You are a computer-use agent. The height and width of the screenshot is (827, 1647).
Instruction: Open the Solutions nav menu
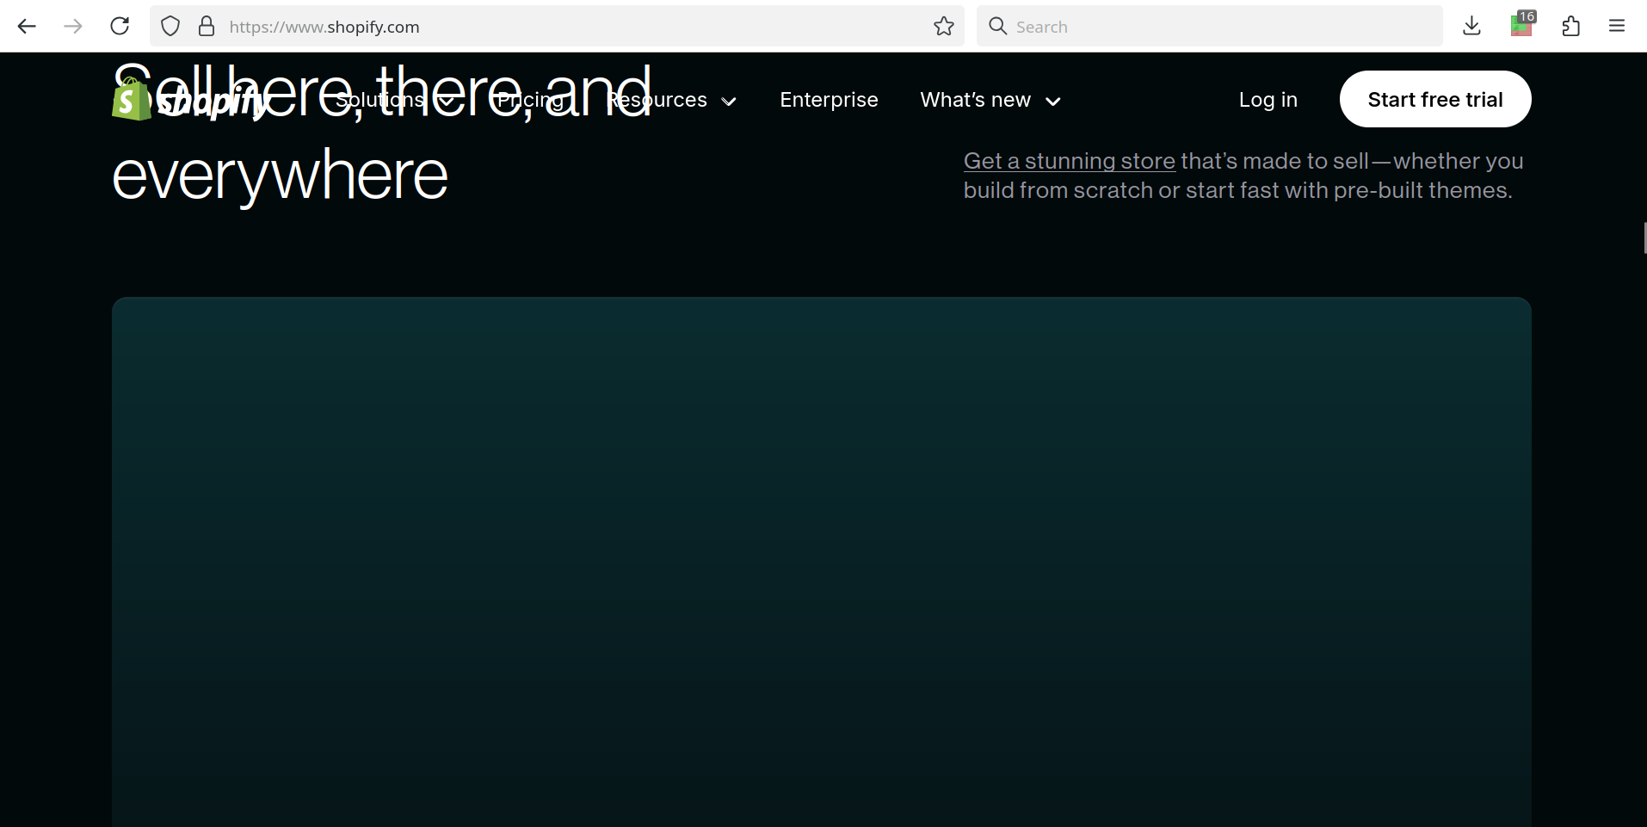pos(395,100)
